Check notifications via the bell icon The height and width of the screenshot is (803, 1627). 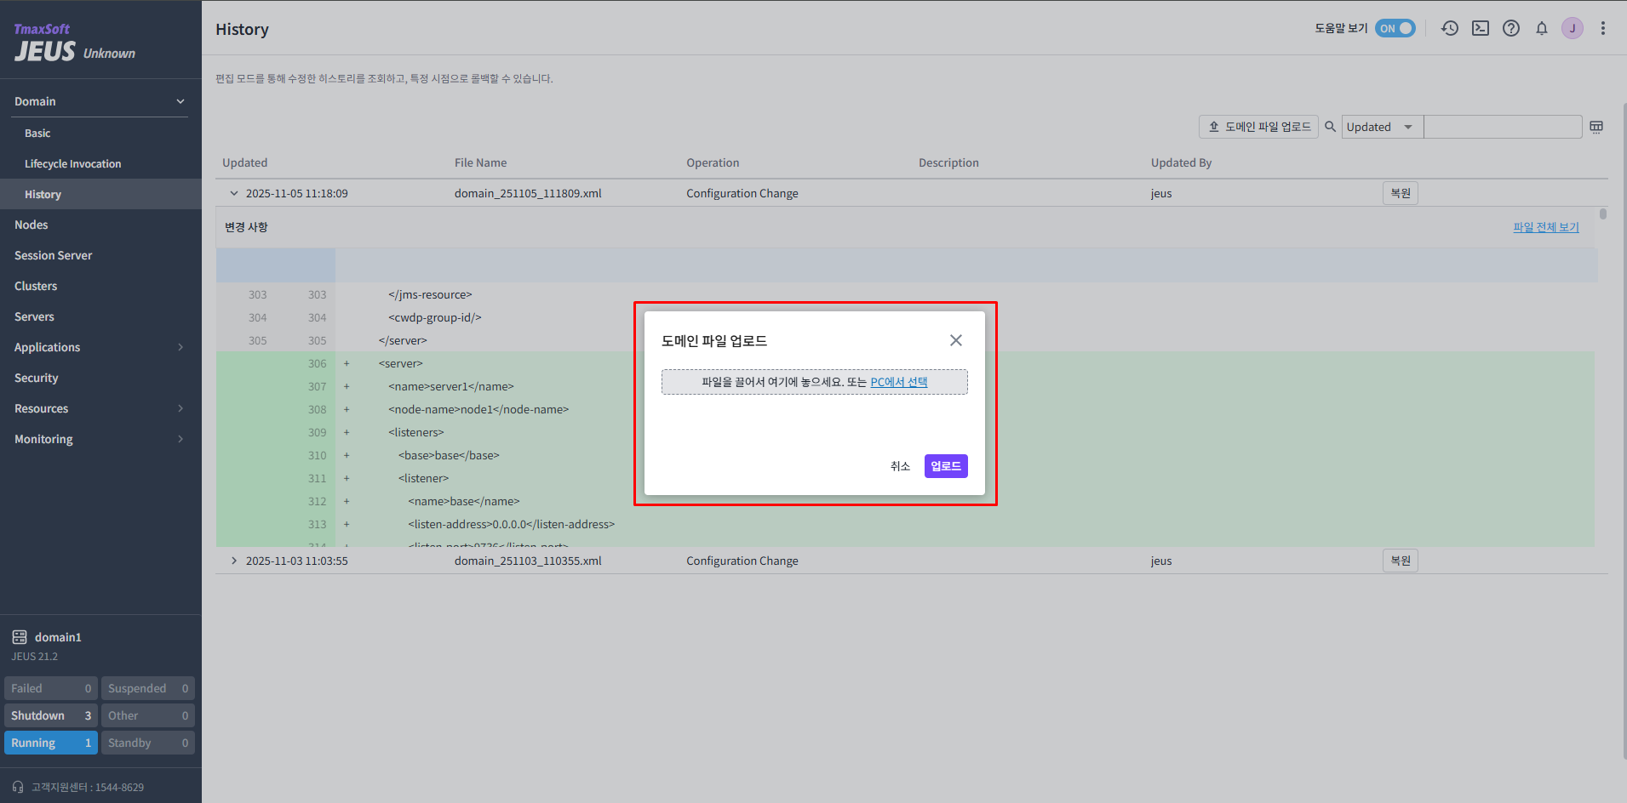1541,28
